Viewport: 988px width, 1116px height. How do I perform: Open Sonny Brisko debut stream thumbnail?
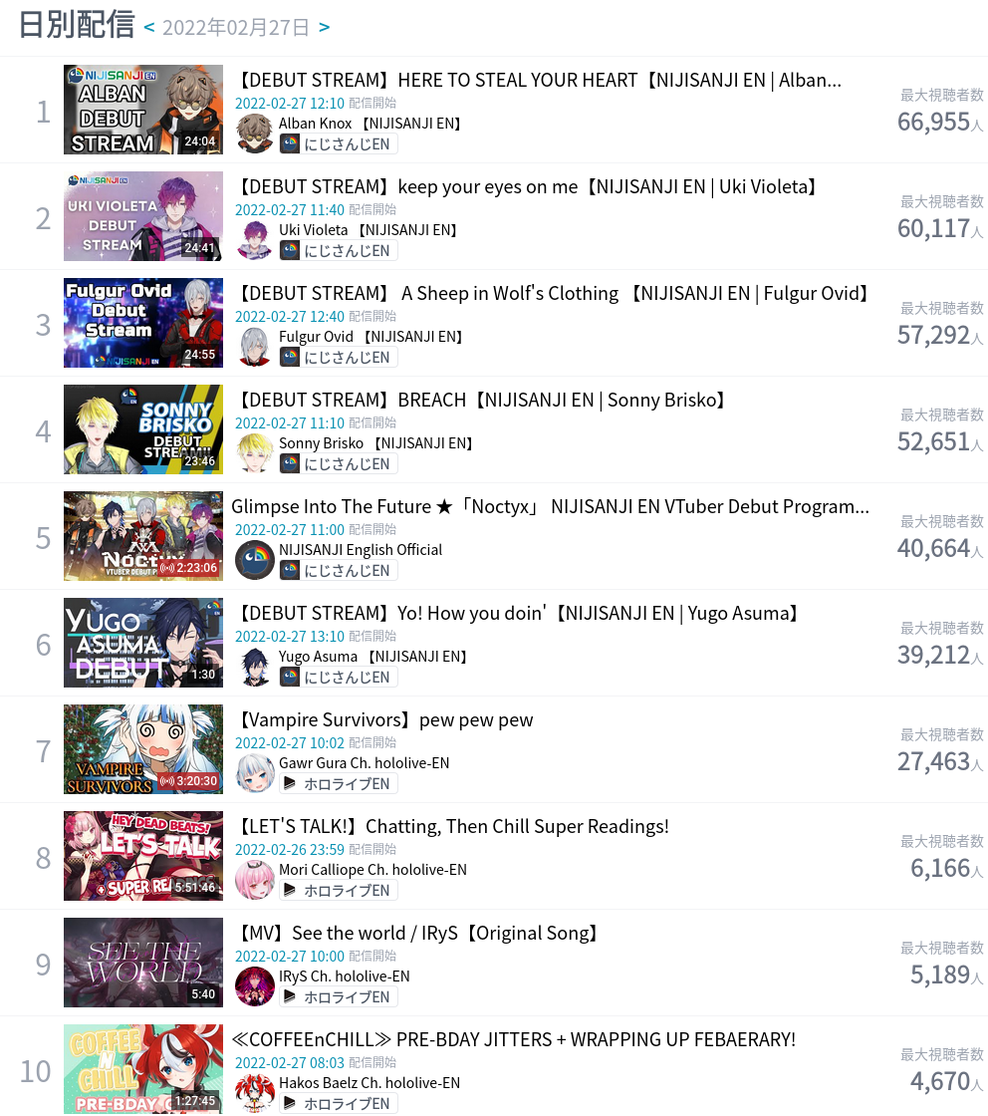pos(143,429)
